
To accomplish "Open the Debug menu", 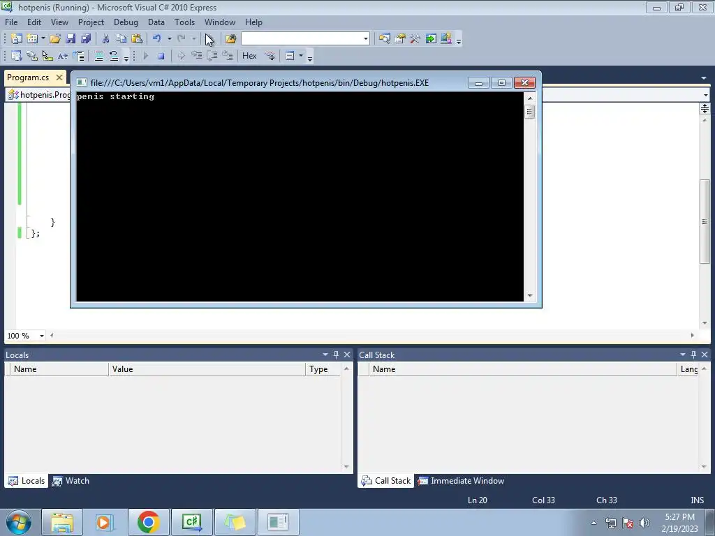I will [126, 22].
